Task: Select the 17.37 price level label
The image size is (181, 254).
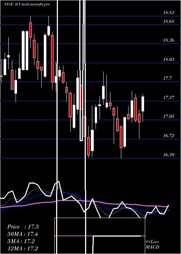Action: tap(169, 98)
